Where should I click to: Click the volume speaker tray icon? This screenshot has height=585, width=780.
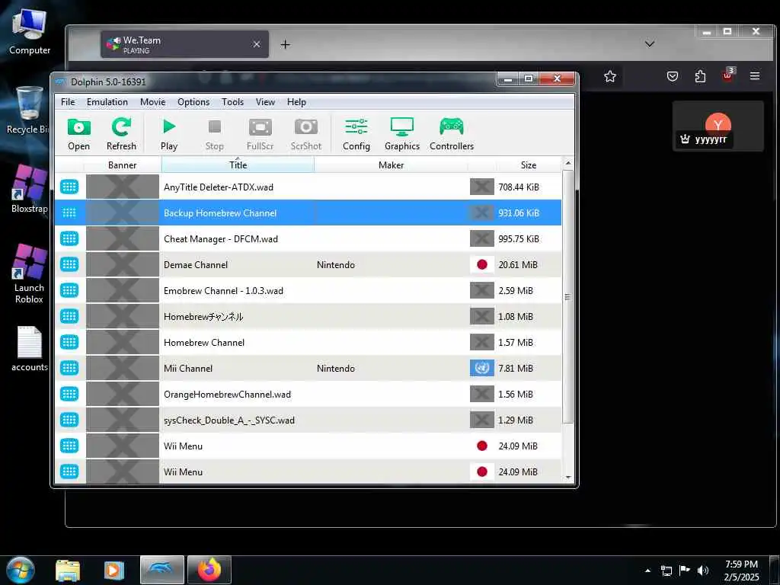coord(703,571)
